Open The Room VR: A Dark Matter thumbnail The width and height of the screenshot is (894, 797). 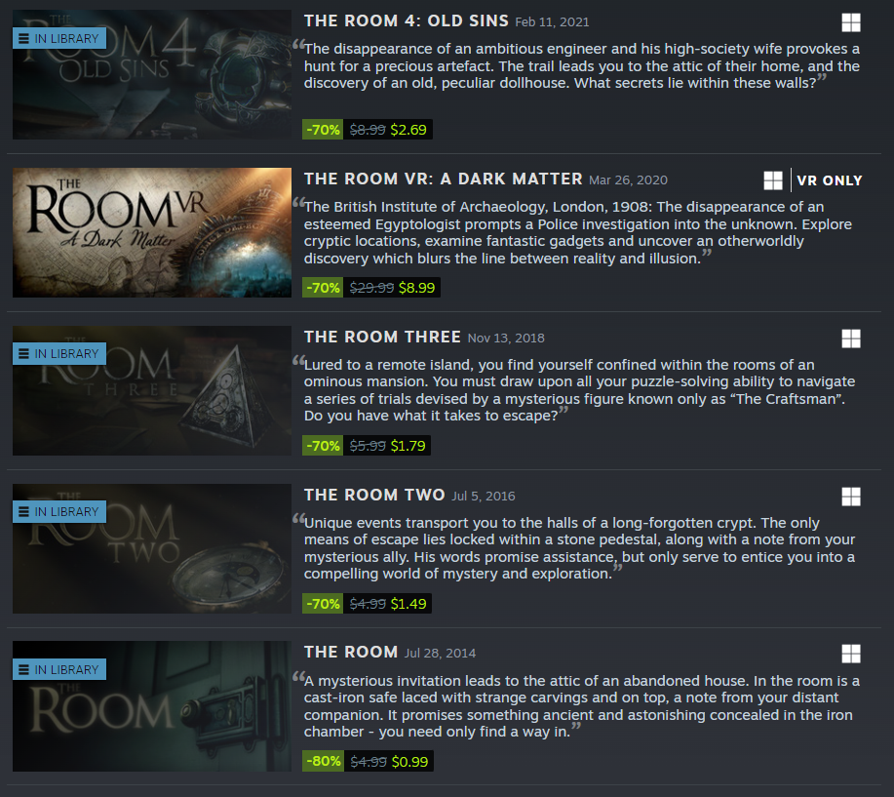[152, 232]
